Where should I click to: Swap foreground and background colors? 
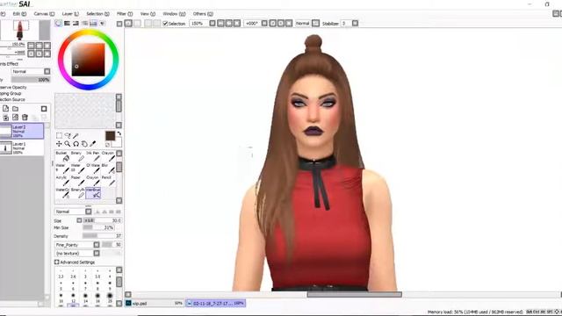tap(119, 133)
